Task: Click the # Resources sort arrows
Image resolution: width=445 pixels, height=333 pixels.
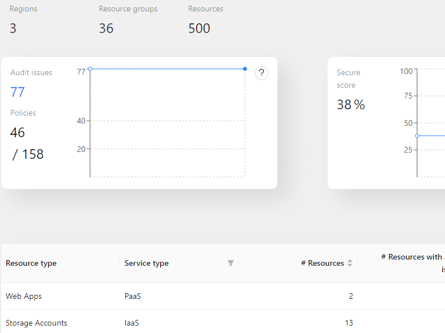Action: 350,263
